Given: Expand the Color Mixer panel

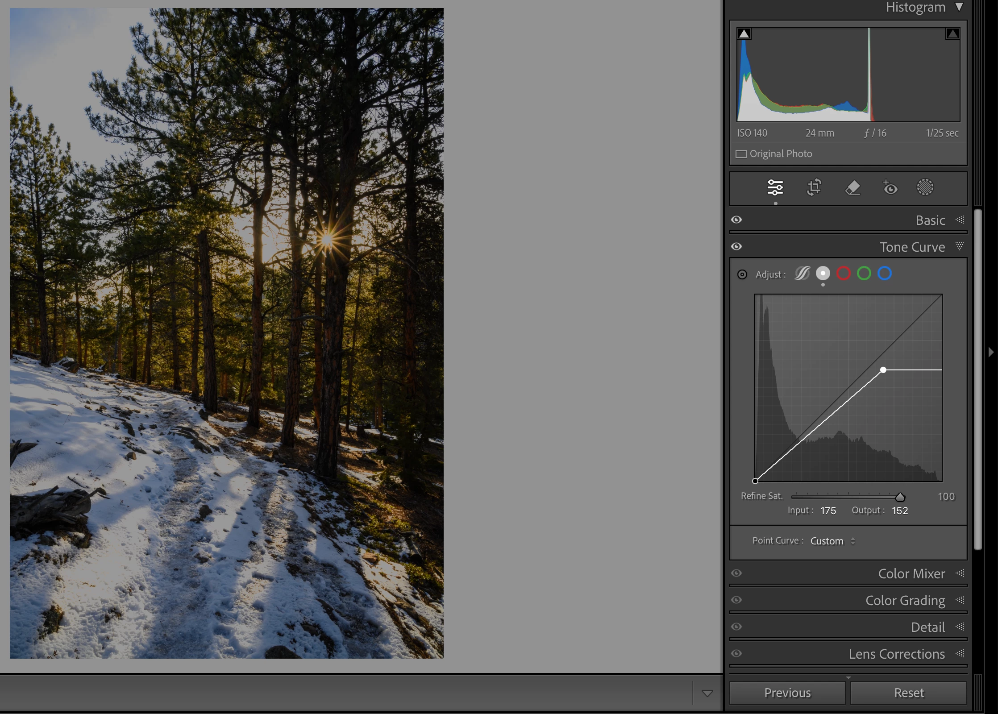Looking at the screenshot, I should click(911, 573).
